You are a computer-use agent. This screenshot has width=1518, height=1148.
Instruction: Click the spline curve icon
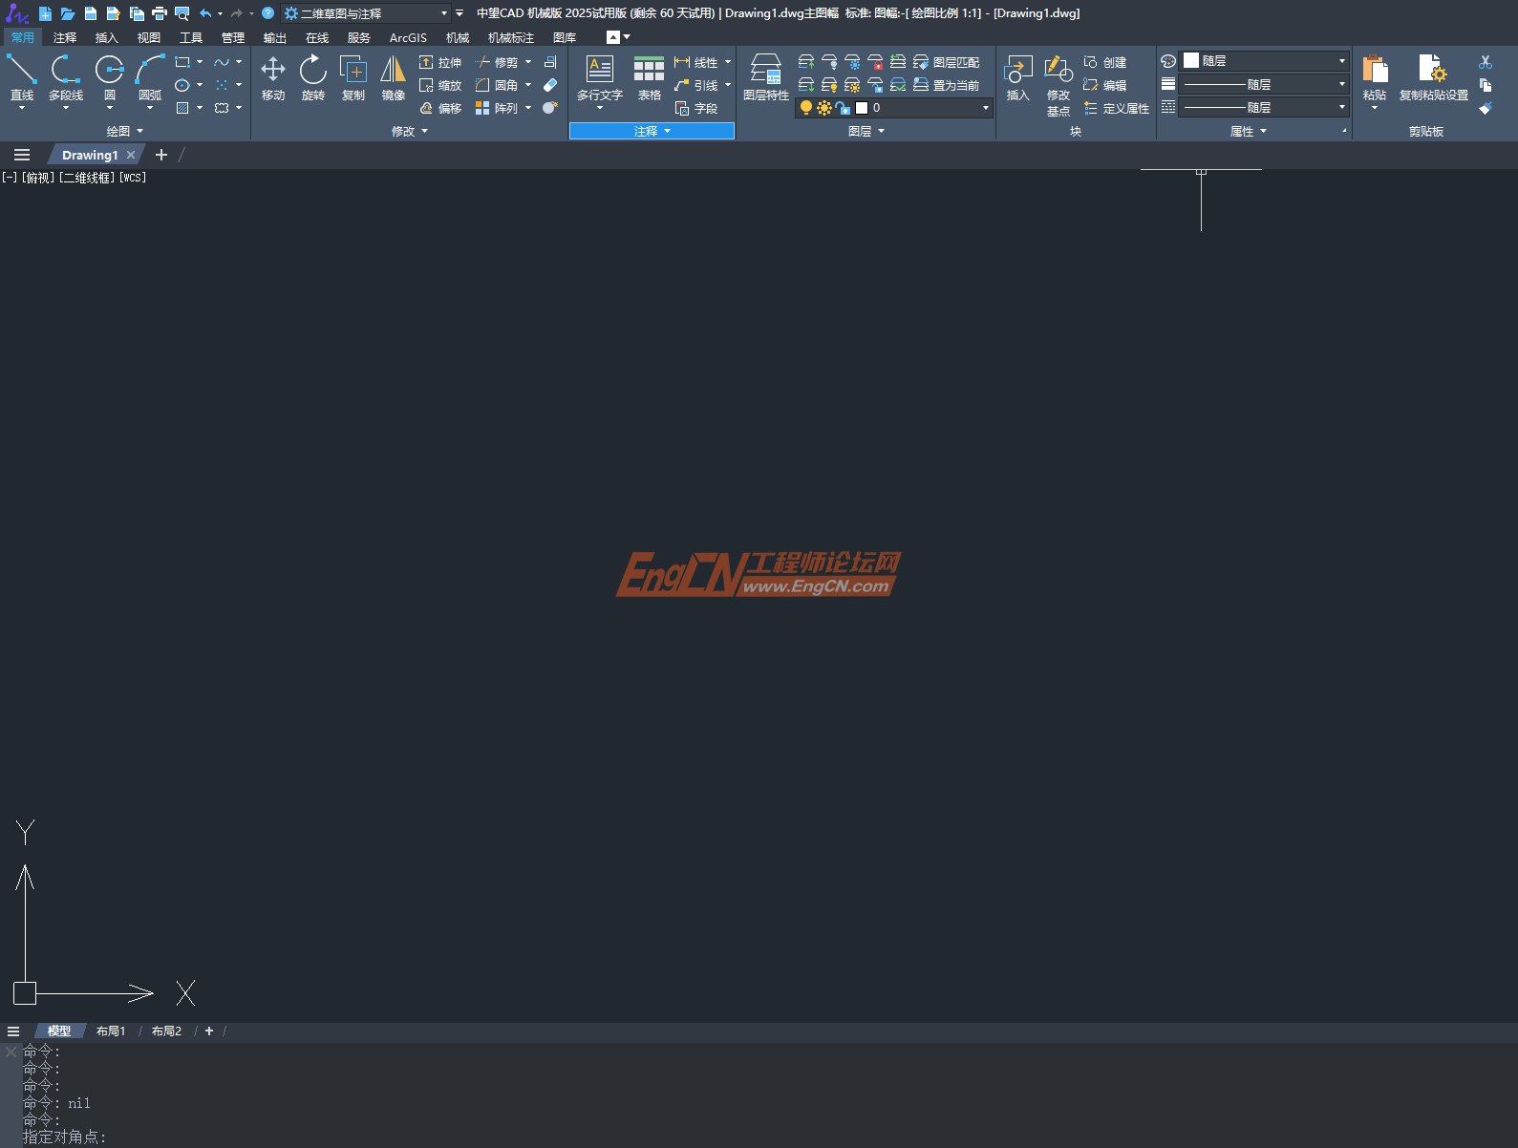(x=222, y=62)
